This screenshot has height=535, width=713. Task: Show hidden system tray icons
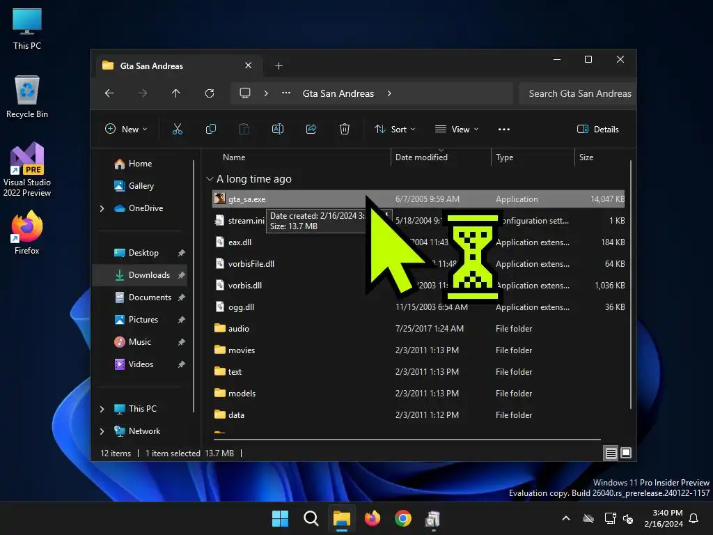(x=566, y=518)
